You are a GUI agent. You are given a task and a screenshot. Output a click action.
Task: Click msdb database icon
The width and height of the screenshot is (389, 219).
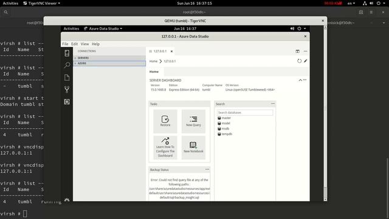pyautogui.click(x=219, y=128)
